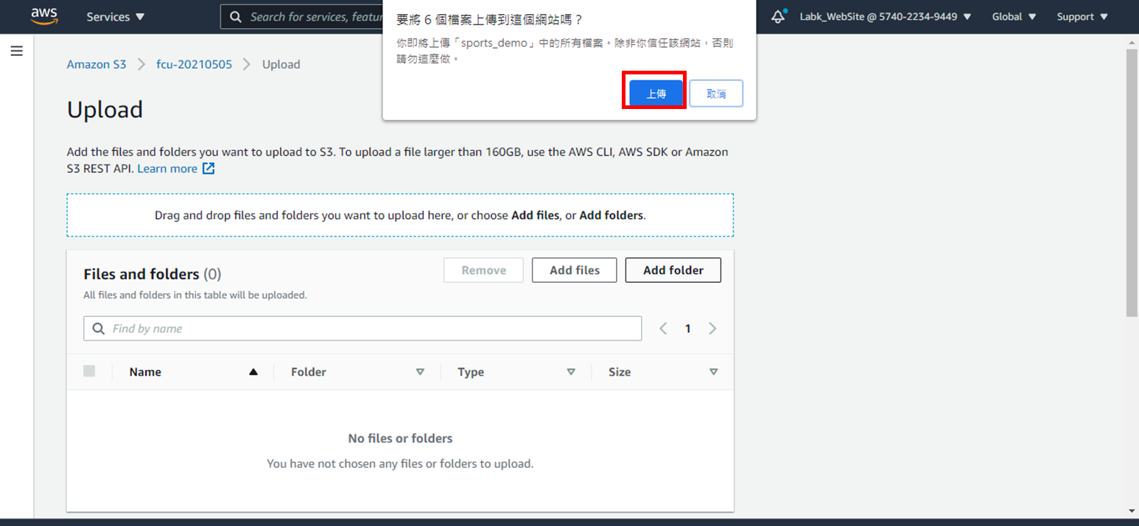The height and width of the screenshot is (526, 1139).
Task: Click the Add folder button
Action: tap(673, 270)
